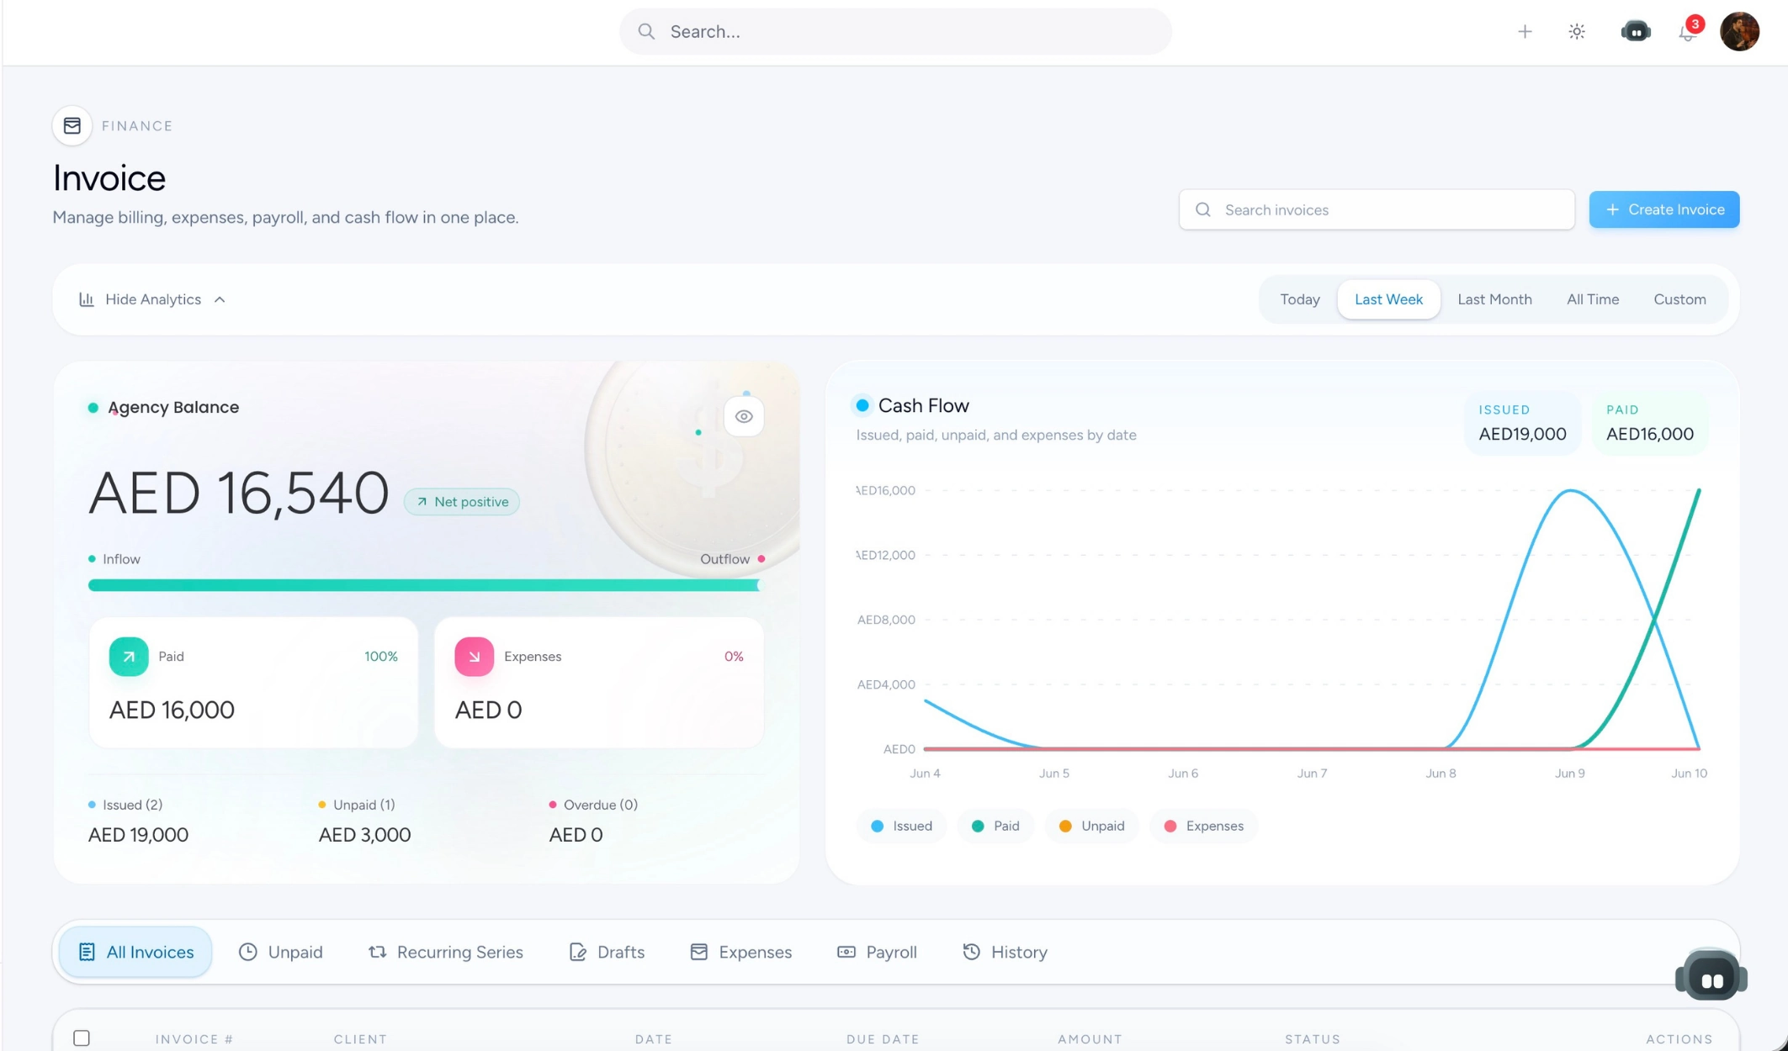Click the Cash Flow blue dot icon

[862, 405]
